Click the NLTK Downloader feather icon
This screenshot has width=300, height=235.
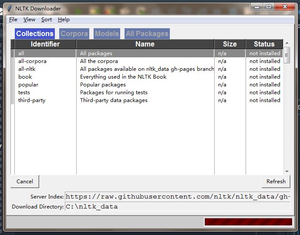(x=10, y=9)
